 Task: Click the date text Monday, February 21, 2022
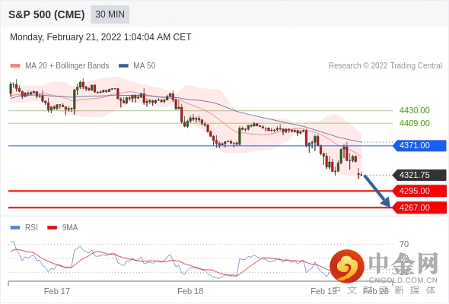(x=65, y=37)
